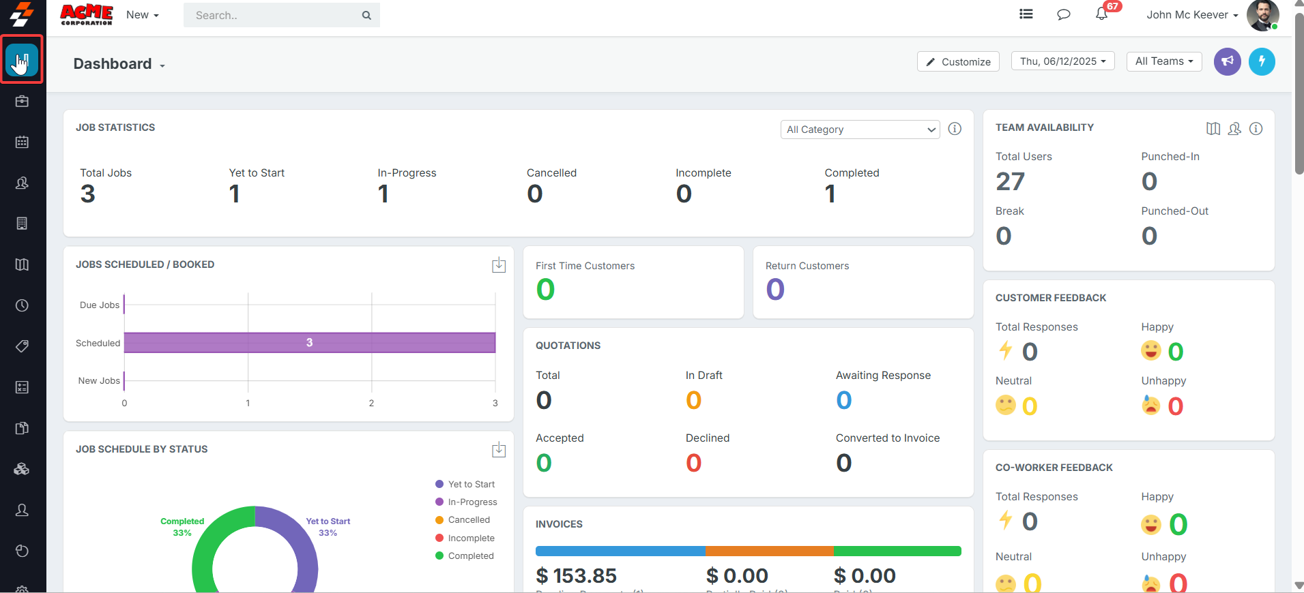1304x593 pixels.
Task: Click the Customize button
Action: [958, 61]
